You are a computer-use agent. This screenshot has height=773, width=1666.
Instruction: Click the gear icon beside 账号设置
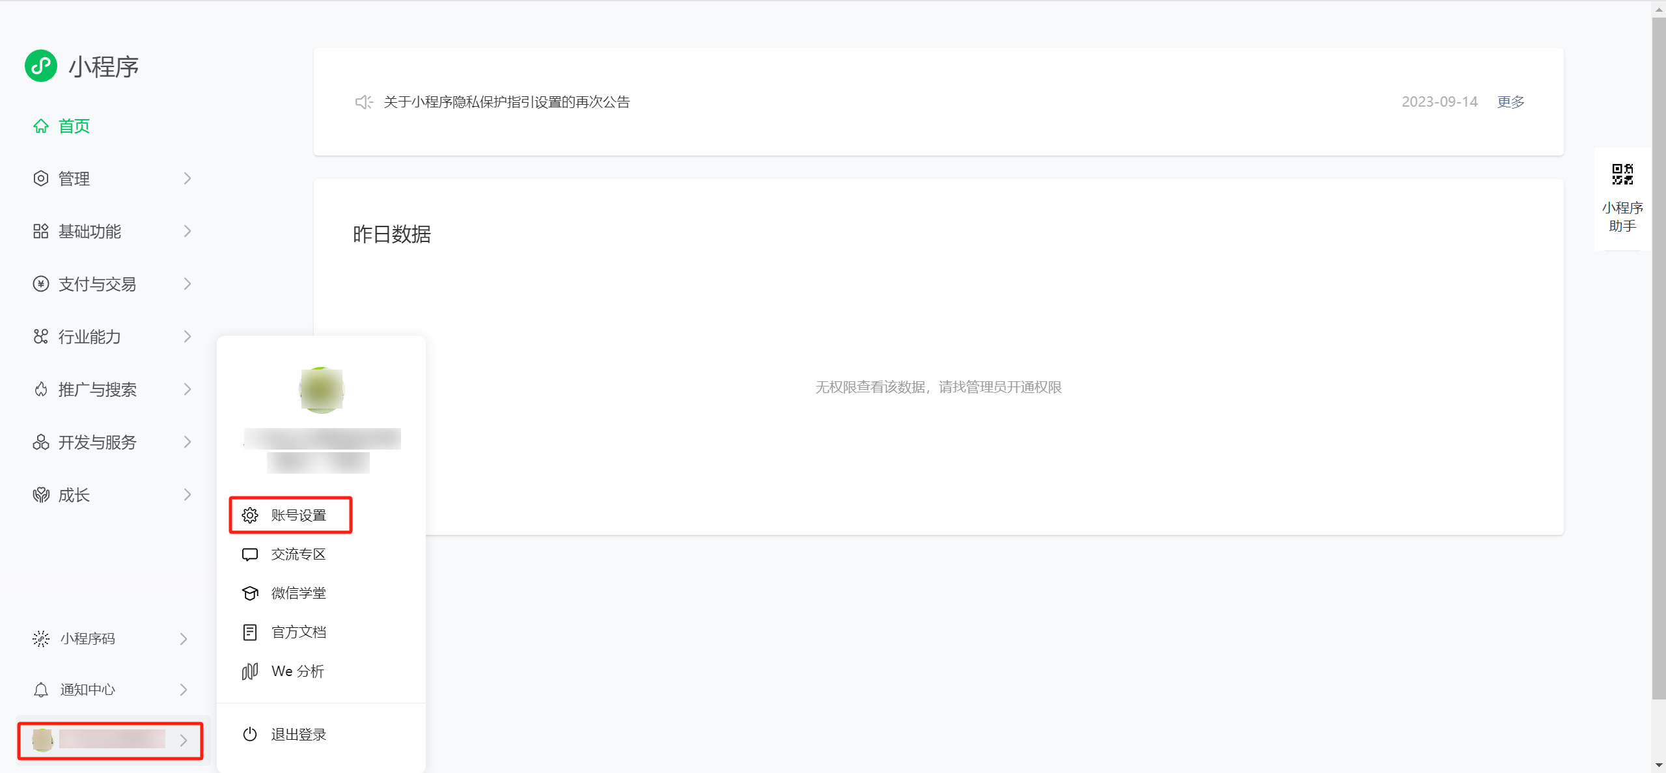(x=250, y=515)
